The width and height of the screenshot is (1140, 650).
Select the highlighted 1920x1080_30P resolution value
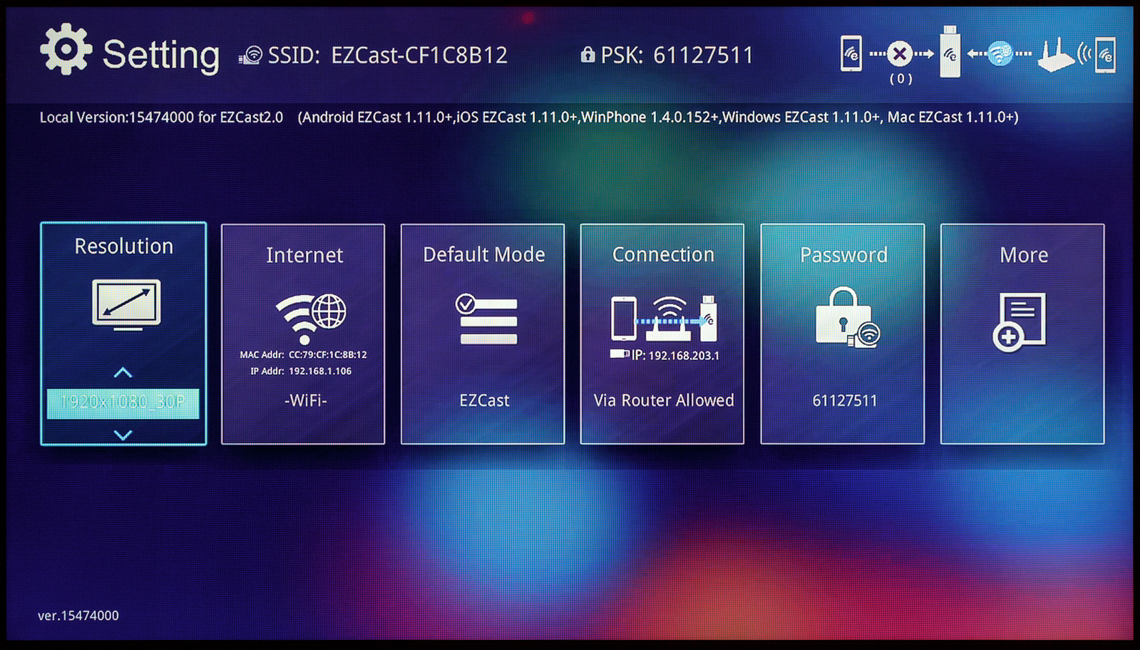pyautogui.click(x=123, y=403)
